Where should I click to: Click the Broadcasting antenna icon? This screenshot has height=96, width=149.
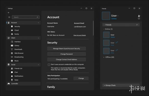pyautogui.click(x=12, y=57)
